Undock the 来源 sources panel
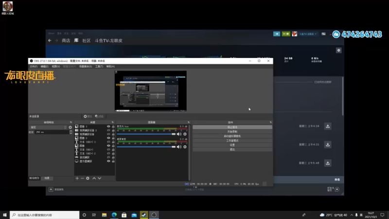 (x=113, y=123)
